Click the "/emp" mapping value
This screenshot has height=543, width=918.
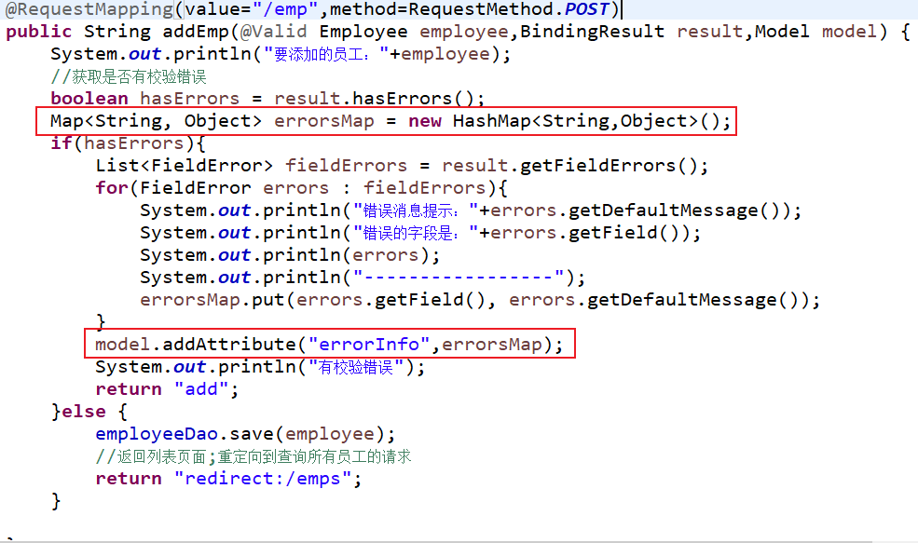coord(285,9)
